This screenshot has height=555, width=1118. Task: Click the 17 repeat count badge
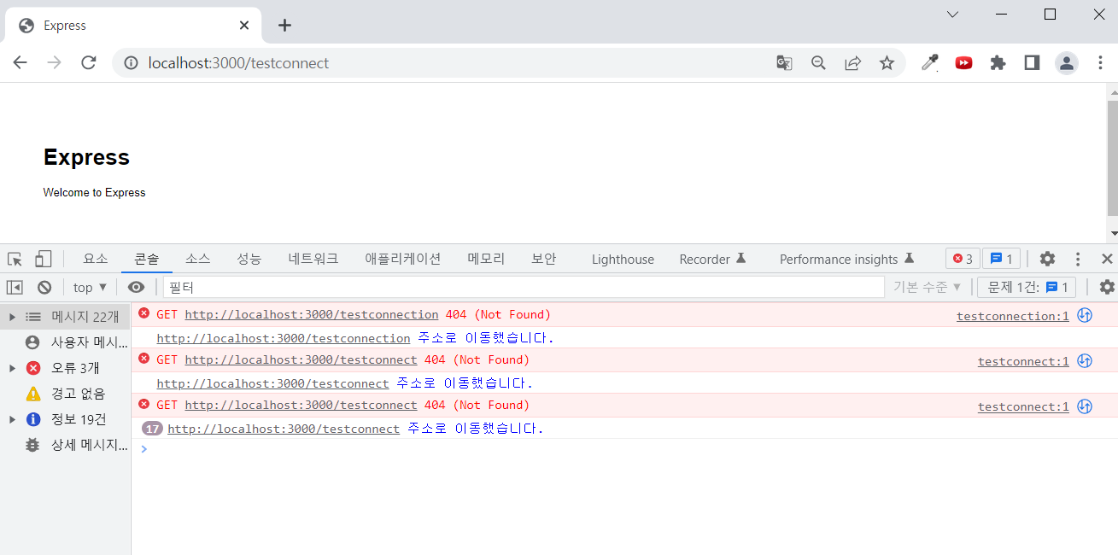click(153, 429)
